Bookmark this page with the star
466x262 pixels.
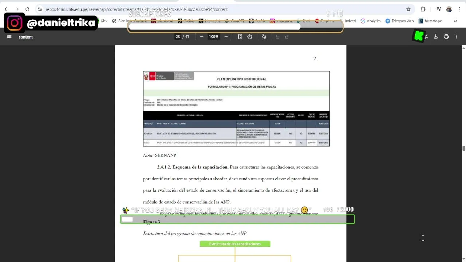click(408, 9)
